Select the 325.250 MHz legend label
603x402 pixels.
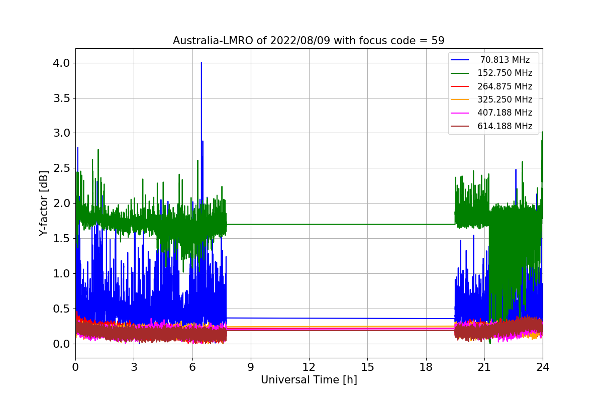click(x=505, y=99)
